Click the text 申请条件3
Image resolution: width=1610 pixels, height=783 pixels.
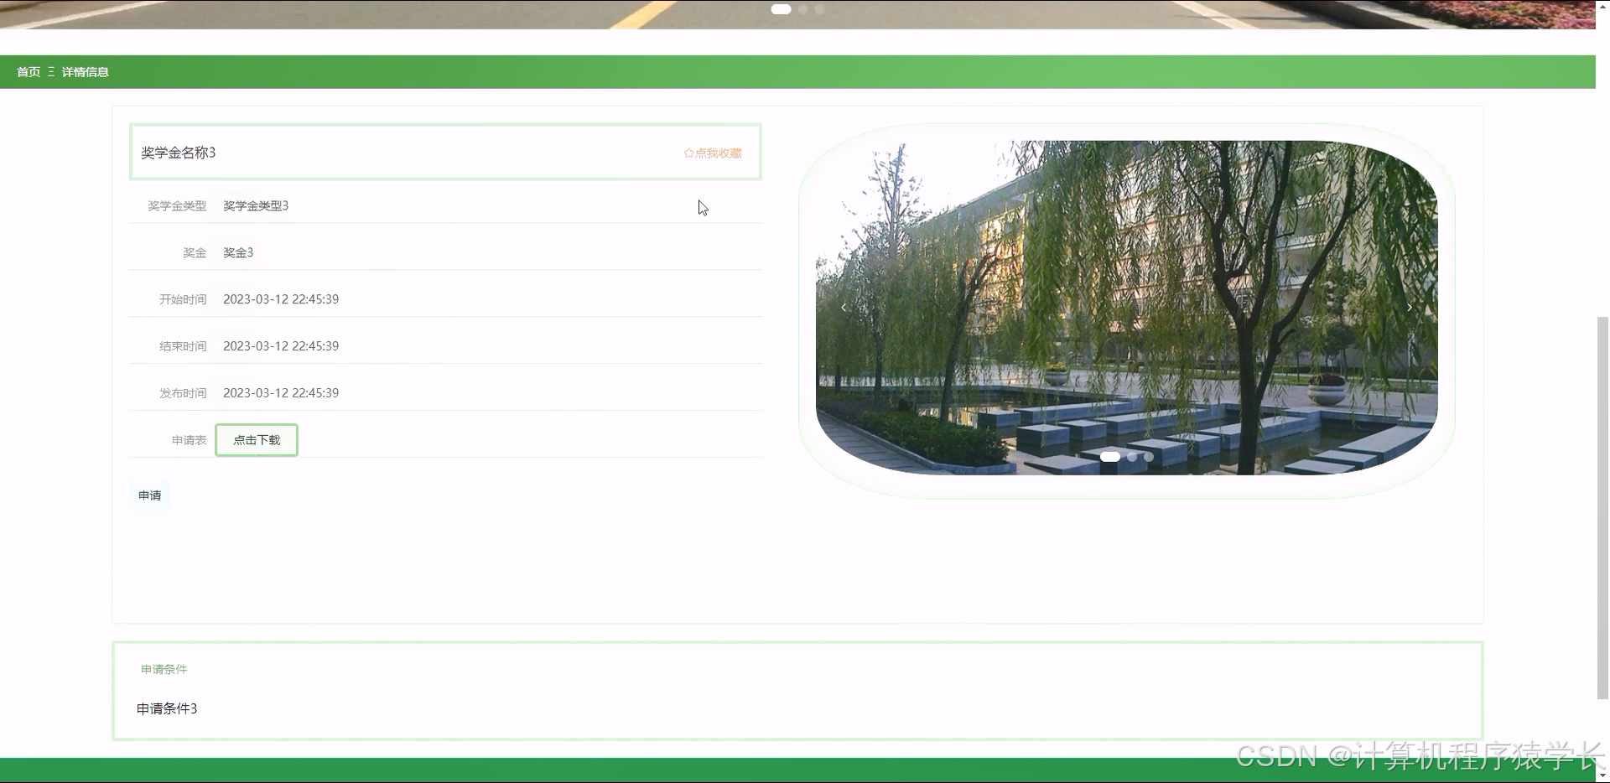click(167, 708)
